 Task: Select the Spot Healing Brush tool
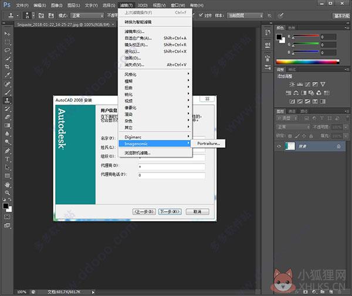click(7, 84)
